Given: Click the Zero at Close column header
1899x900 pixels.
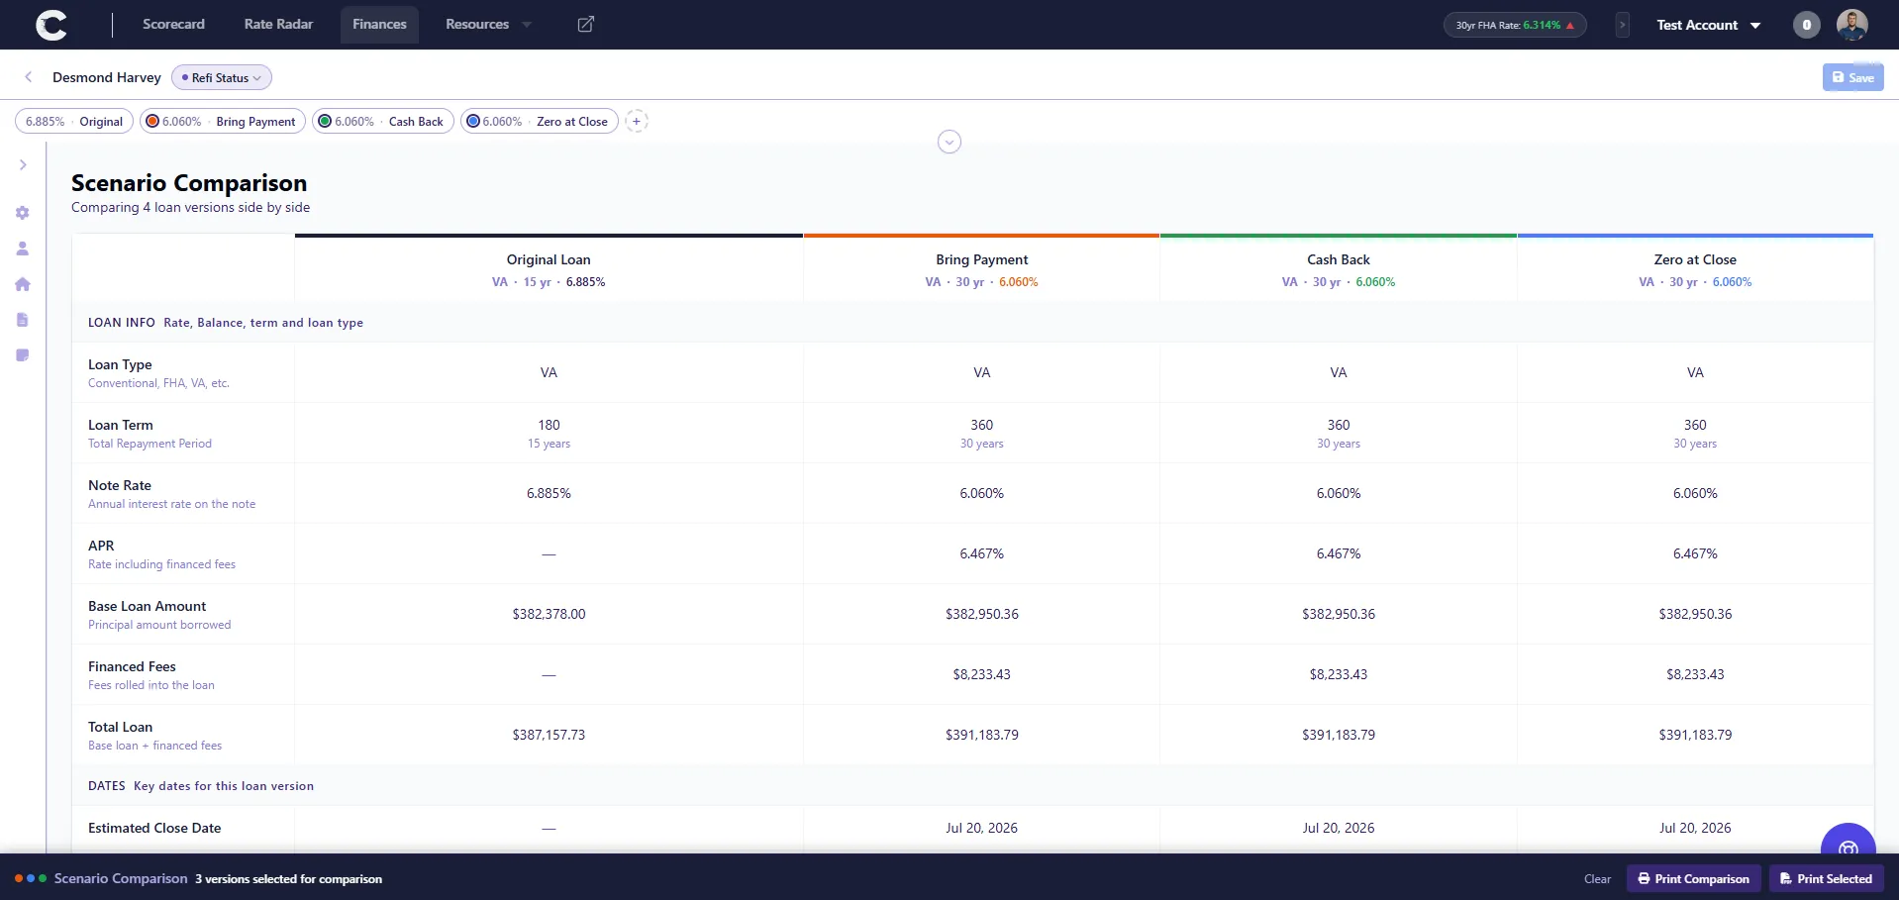Looking at the screenshot, I should pos(1695,269).
